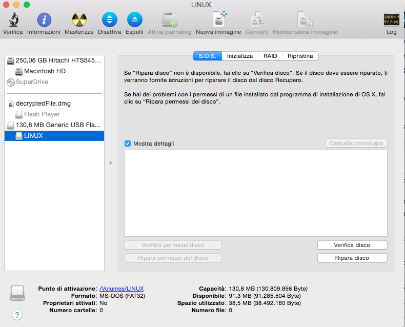Eject the disk using the Espelli icon

pyautogui.click(x=134, y=21)
